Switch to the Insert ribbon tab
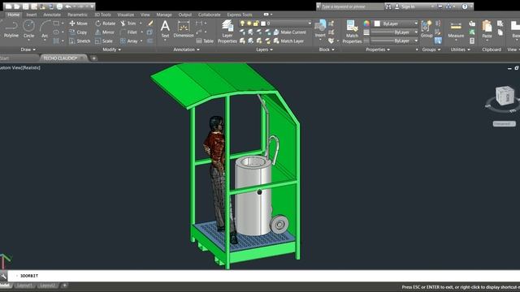 [x=32, y=15]
